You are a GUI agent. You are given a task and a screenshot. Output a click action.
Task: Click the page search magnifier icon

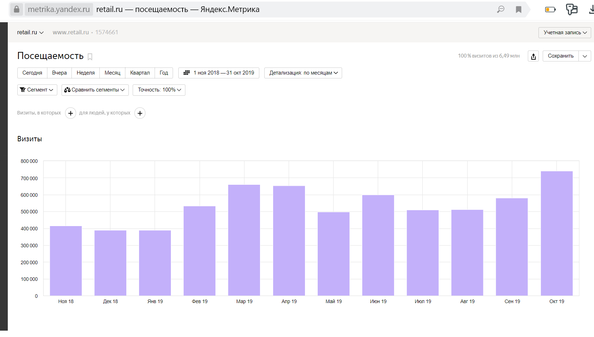click(x=501, y=9)
